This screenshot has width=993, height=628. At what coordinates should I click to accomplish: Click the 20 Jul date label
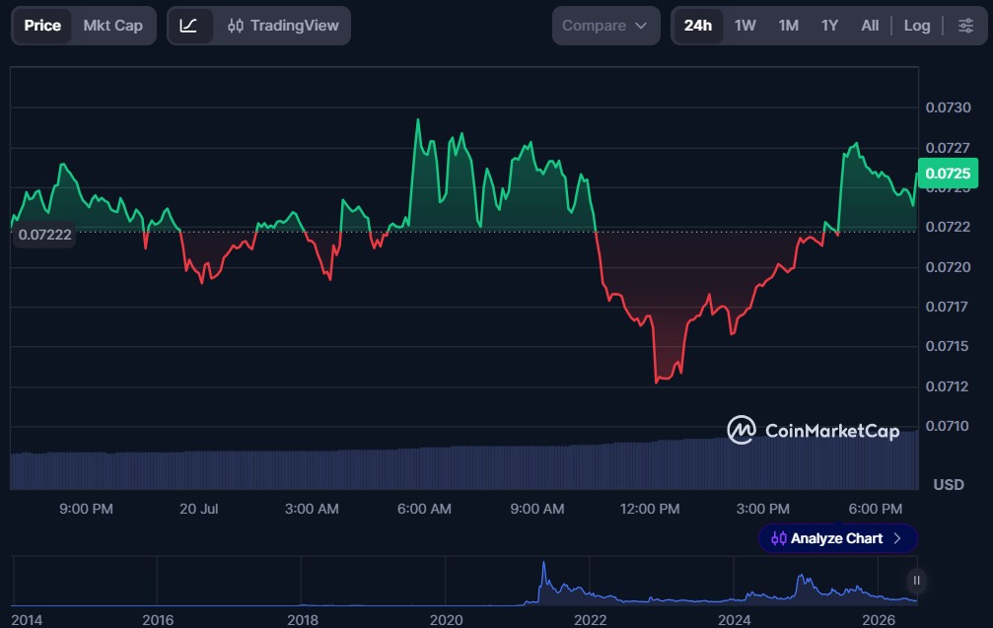(199, 509)
